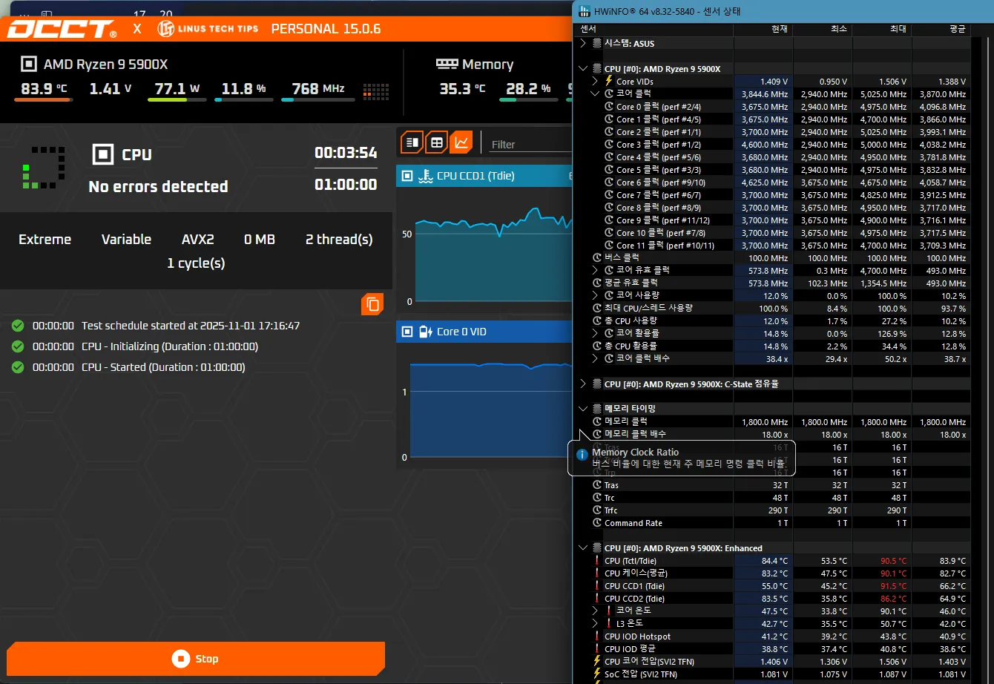Select the CPU IOD Hotspot row

[x=774, y=637]
